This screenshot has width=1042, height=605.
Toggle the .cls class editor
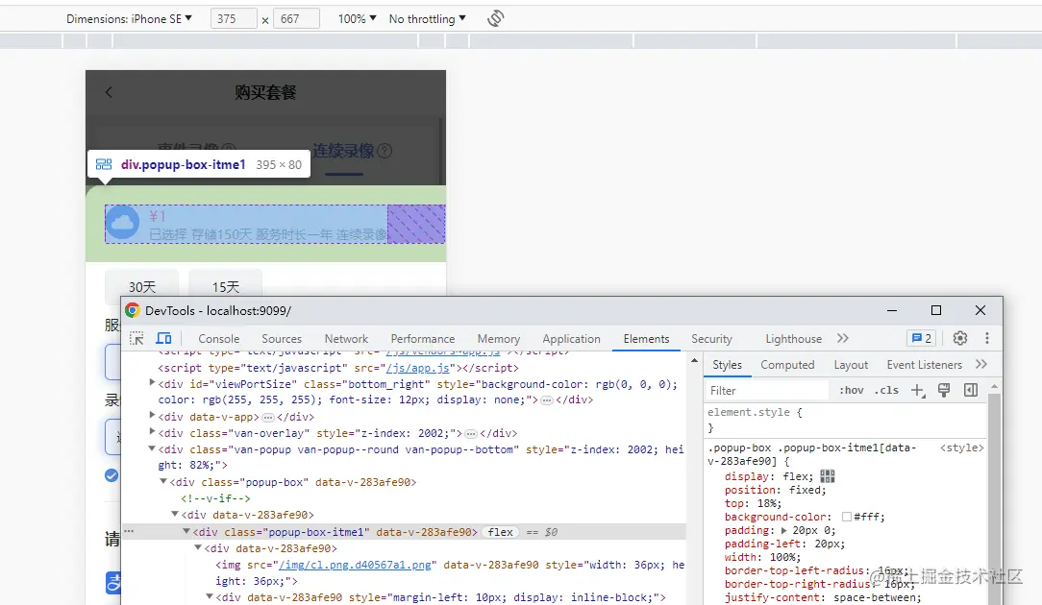(x=886, y=391)
